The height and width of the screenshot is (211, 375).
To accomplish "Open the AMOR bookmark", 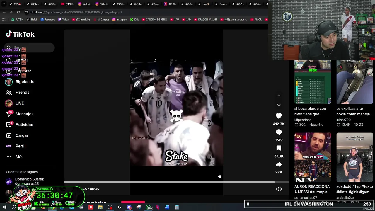I will coord(256,20).
